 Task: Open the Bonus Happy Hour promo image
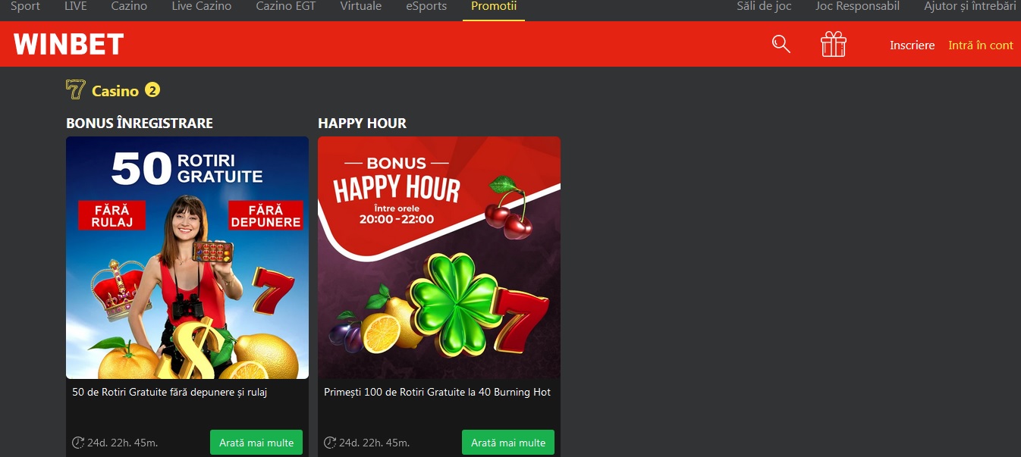[x=439, y=258]
